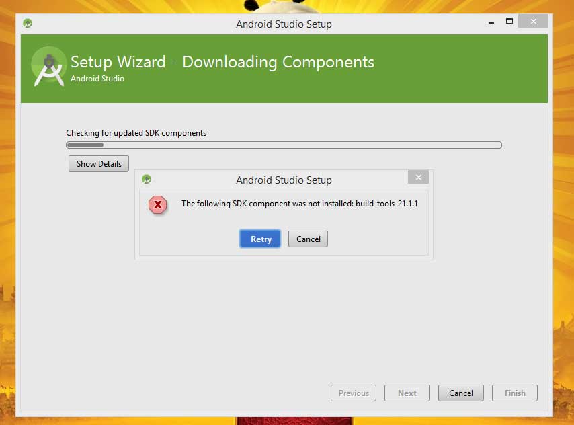
Task: Click the error dialog title icon
Action: pos(147,179)
